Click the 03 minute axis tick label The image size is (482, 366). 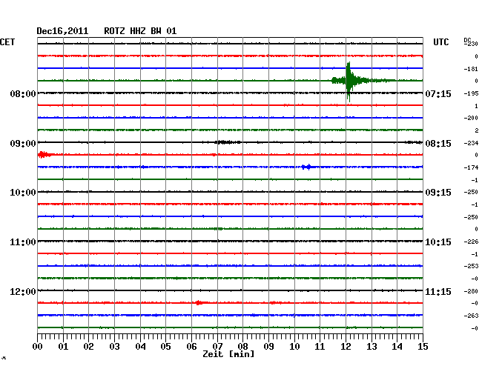[x=114, y=347]
